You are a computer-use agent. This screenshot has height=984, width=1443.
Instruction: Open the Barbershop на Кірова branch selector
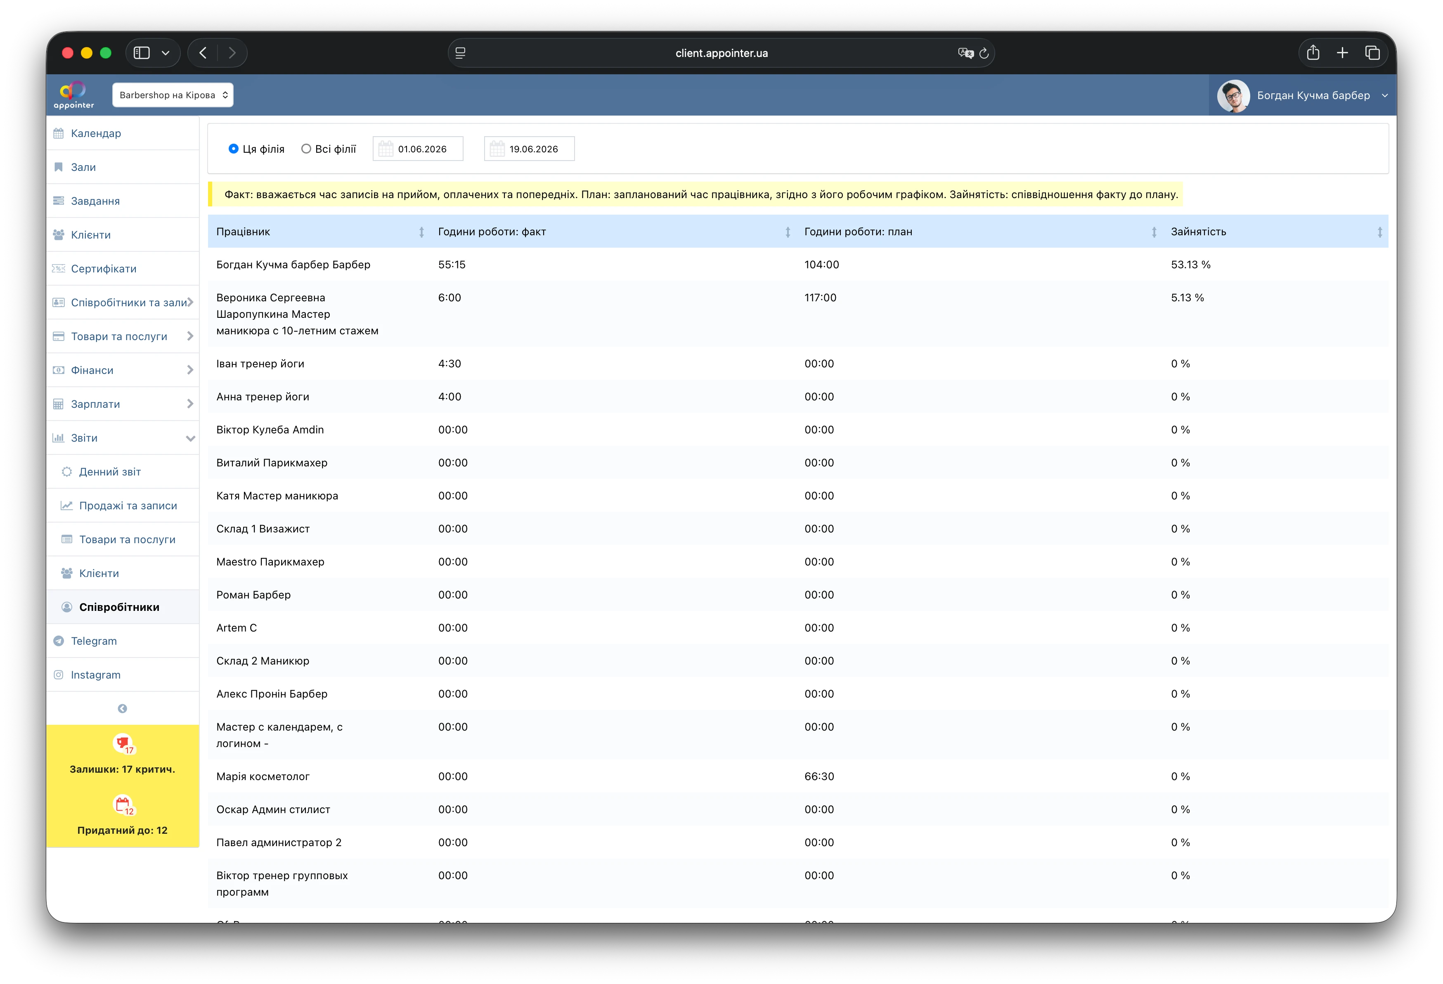[173, 95]
